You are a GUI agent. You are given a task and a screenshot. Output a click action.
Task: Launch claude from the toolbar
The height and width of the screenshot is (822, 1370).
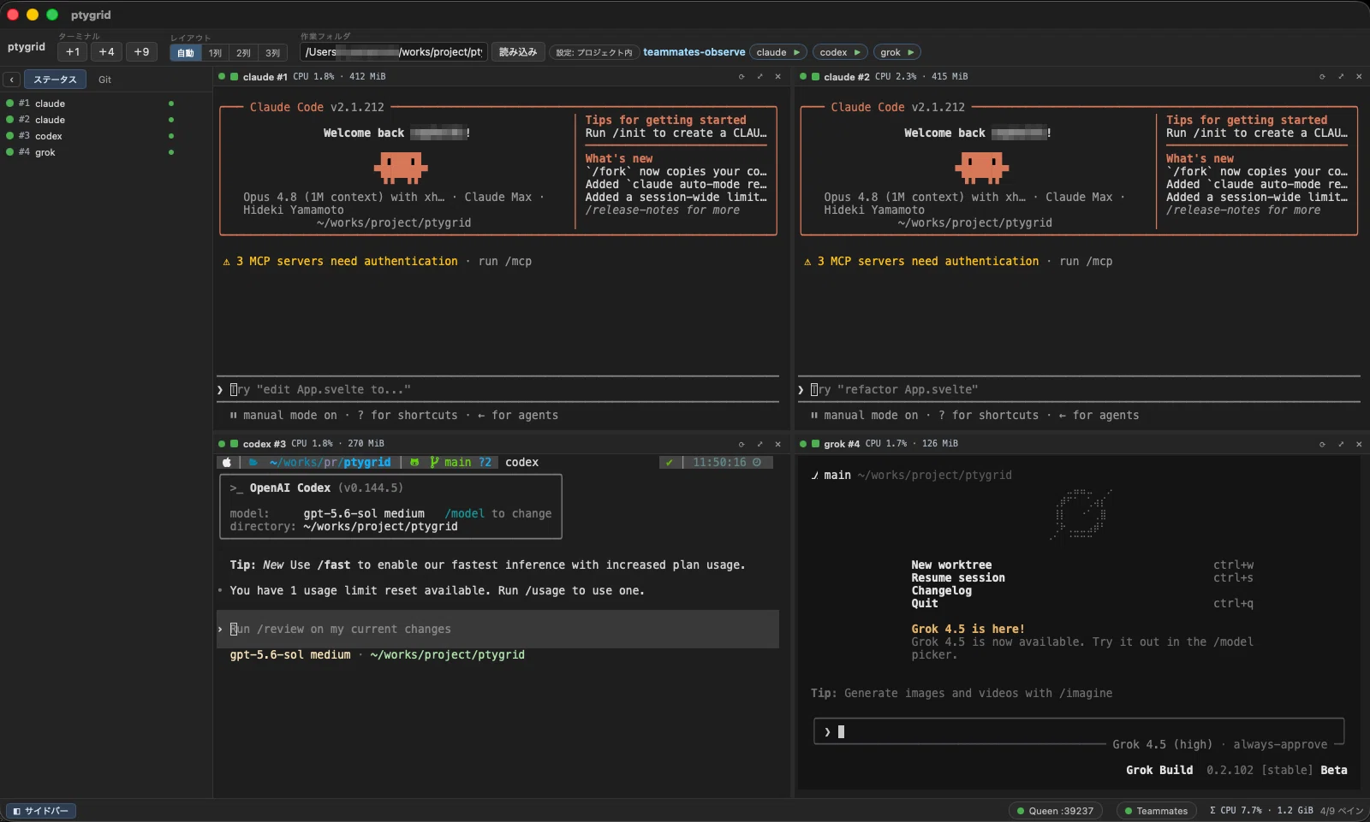(x=778, y=52)
